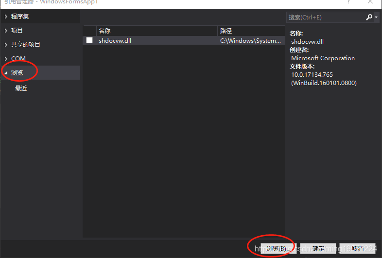382x258 pixels.
Task: Check the shdocvw.dll checkbox
Action: tap(89, 40)
